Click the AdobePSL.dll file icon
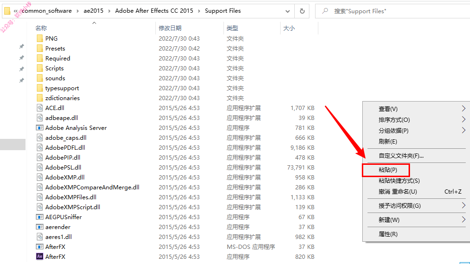The image size is (470, 264). coord(40,167)
